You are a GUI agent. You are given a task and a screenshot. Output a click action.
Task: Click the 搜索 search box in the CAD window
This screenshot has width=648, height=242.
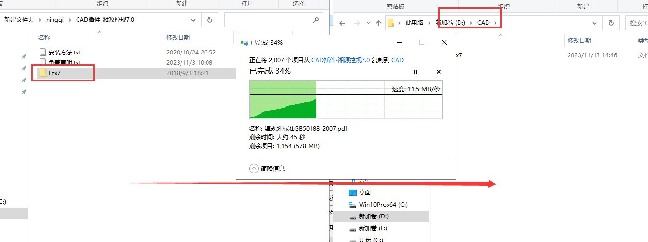637,23
